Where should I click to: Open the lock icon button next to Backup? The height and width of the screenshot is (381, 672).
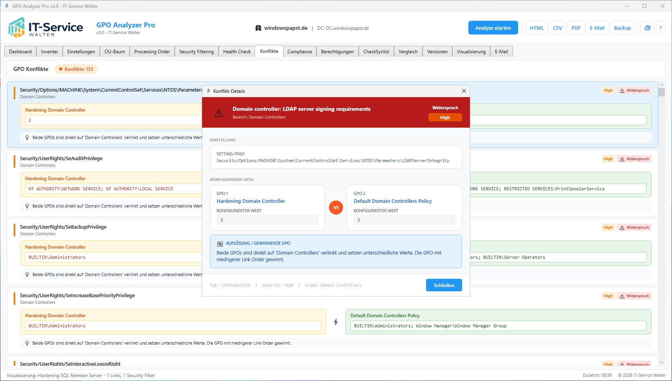click(647, 28)
